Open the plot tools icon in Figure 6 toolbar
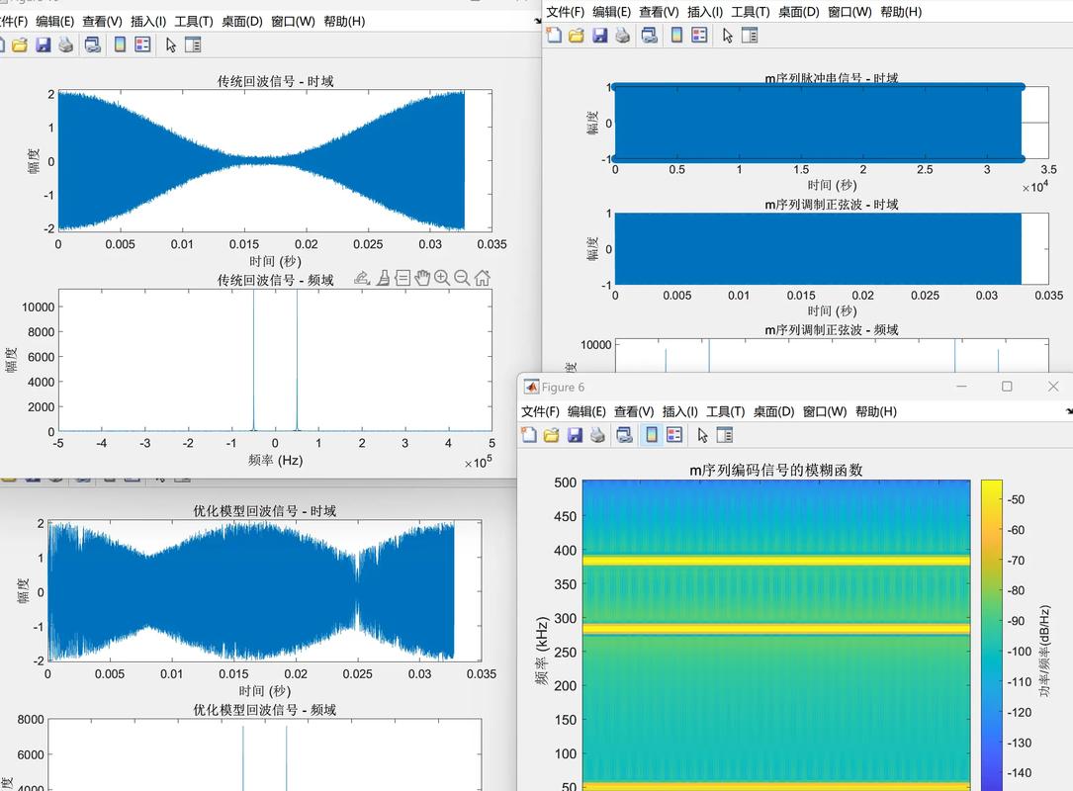The height and width of the screenshot is (791, 1073). (x=726, y=434)
